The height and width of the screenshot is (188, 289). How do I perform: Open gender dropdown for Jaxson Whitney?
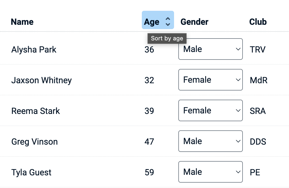tap(210, 80)
